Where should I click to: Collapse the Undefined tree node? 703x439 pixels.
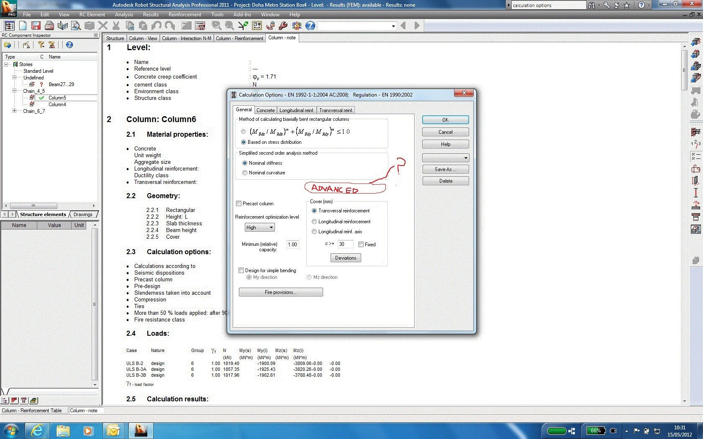coord(14,78)
